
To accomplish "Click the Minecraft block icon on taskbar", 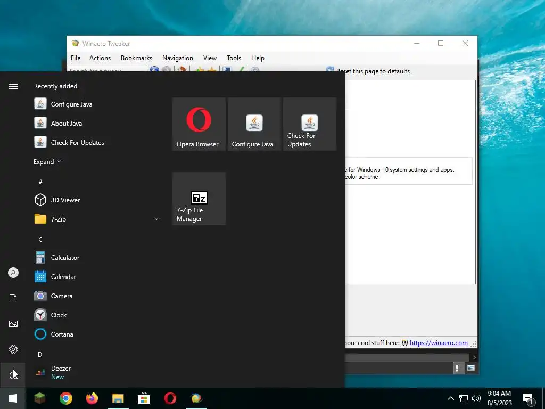I will pos(39,398).
